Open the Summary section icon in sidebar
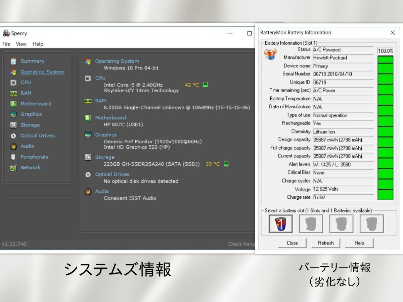Viewport: 403px width, 302px height. click(13, 61)
